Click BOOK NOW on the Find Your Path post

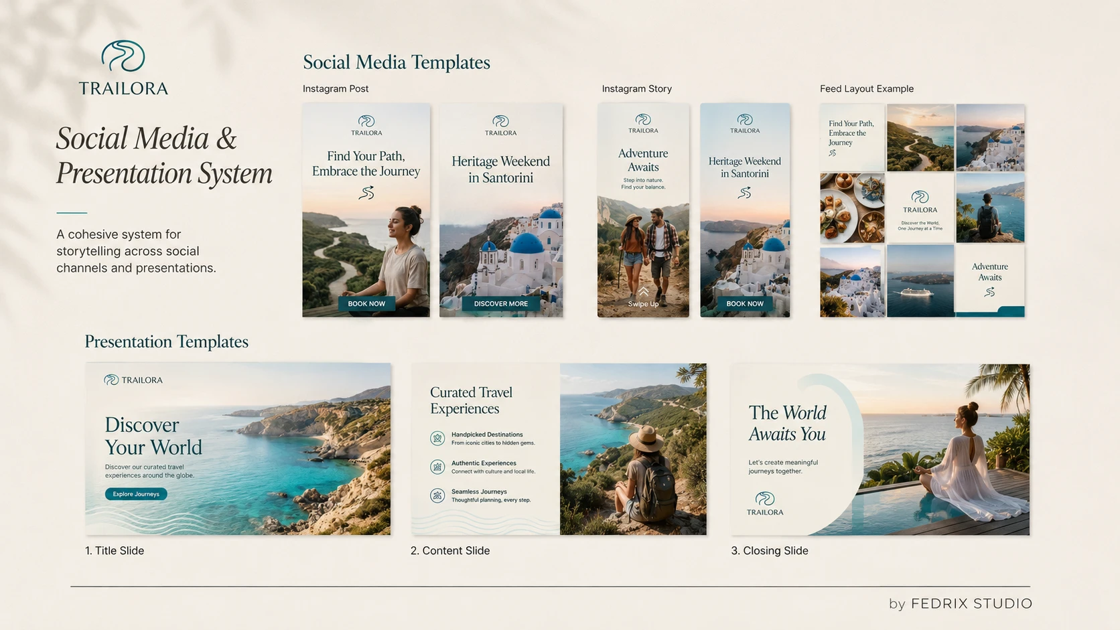click(366, 303)
